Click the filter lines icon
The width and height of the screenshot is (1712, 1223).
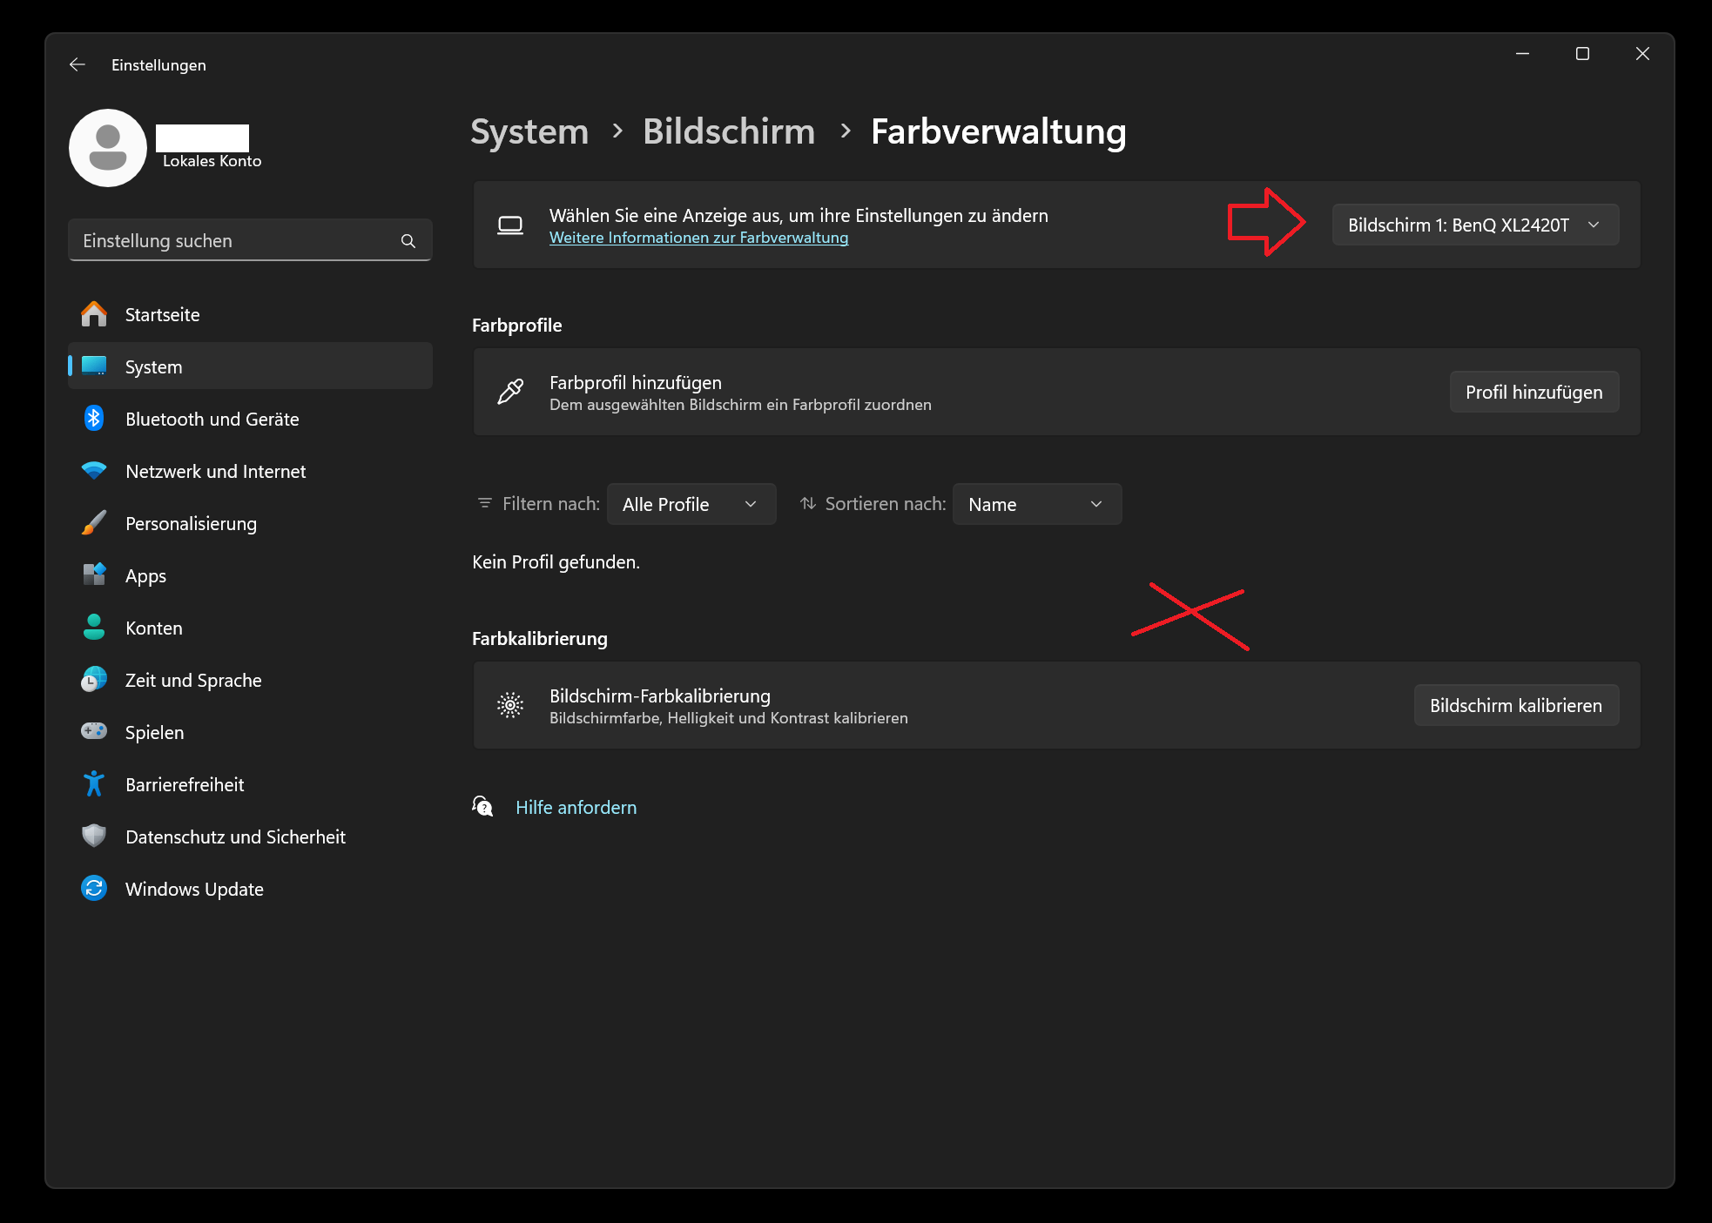[x=485, y=503]
